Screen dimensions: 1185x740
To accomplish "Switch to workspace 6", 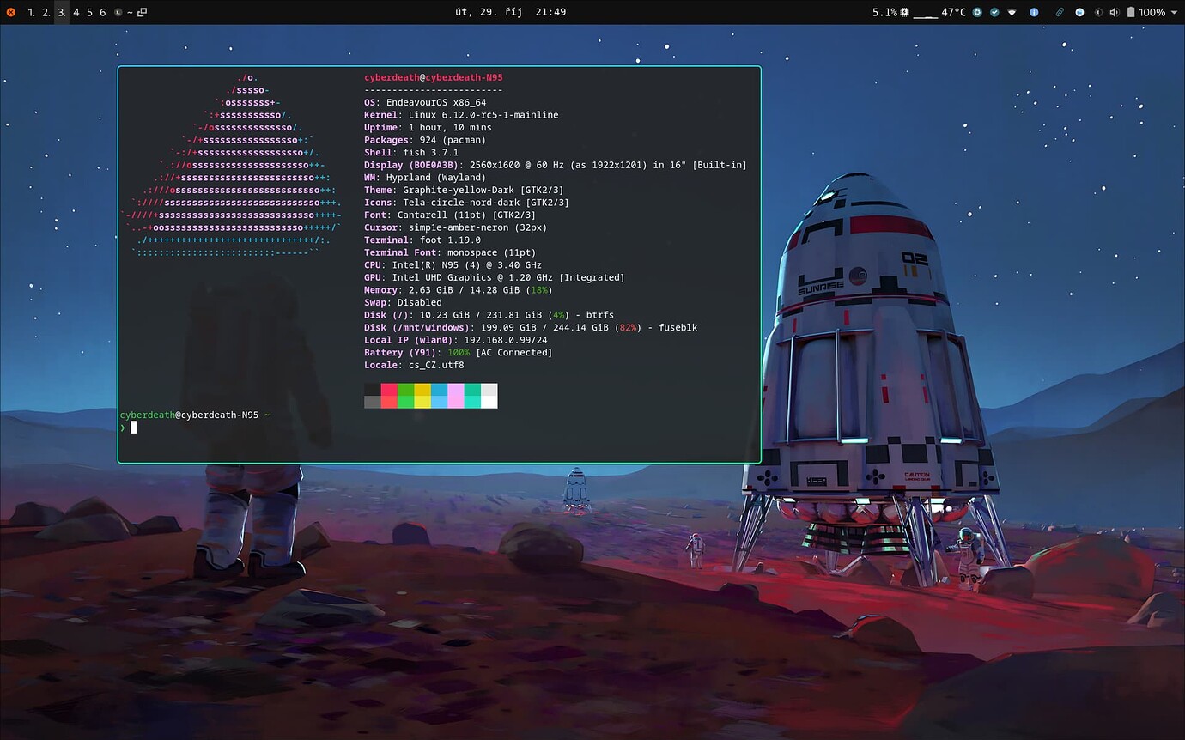I will coord(103,12).
